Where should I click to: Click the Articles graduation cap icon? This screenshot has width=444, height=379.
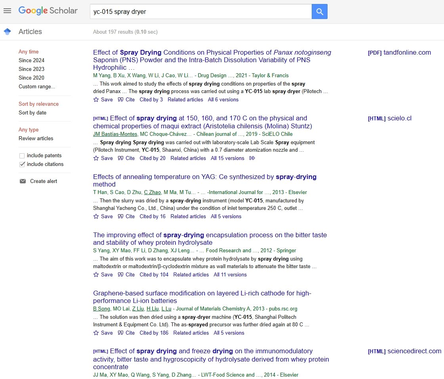[7, 32]
